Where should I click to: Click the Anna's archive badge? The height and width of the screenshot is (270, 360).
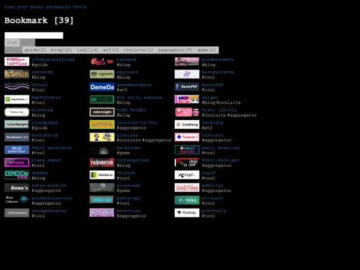coord(17,187)
